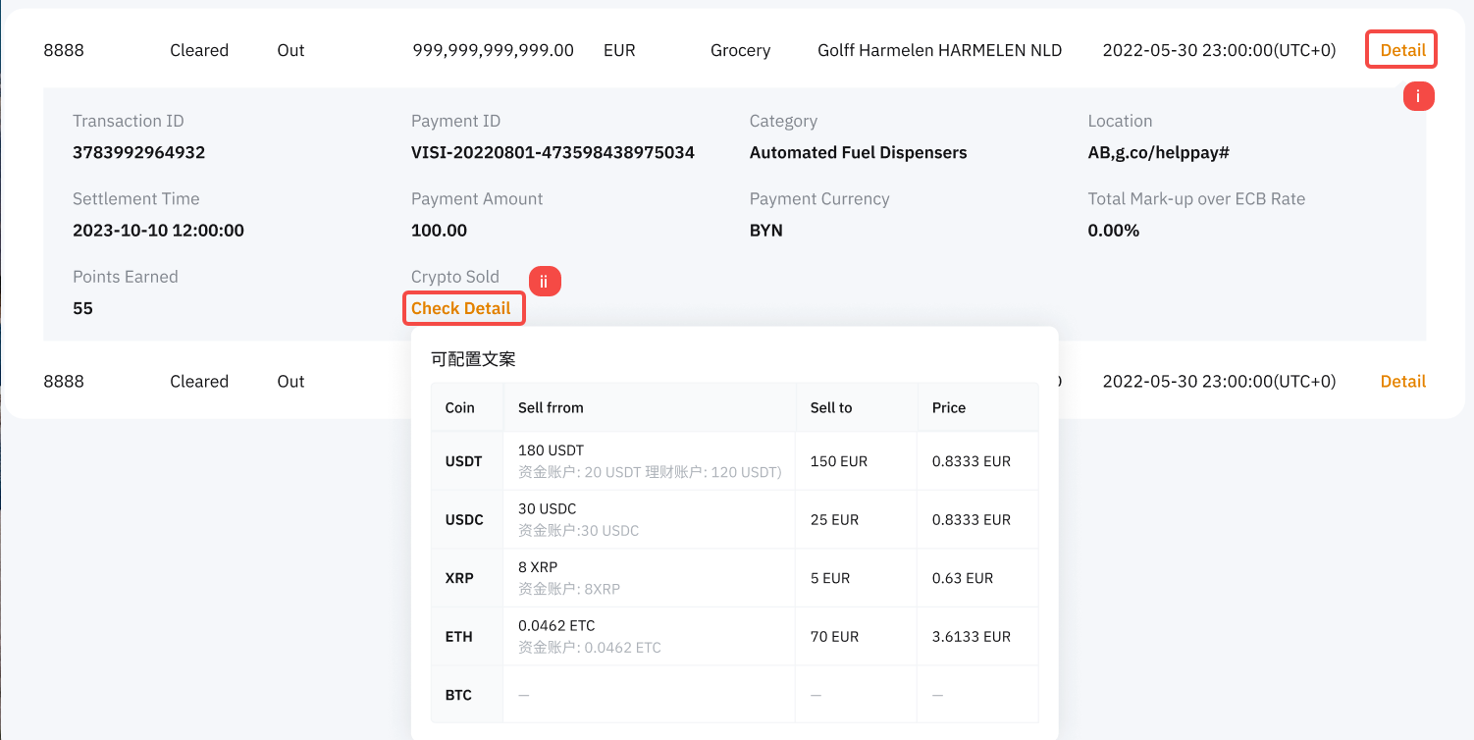This screenshot has height=740, width=1474.
Task: Click the 999,999,999,999.00 amount
Action: (493, 50)
